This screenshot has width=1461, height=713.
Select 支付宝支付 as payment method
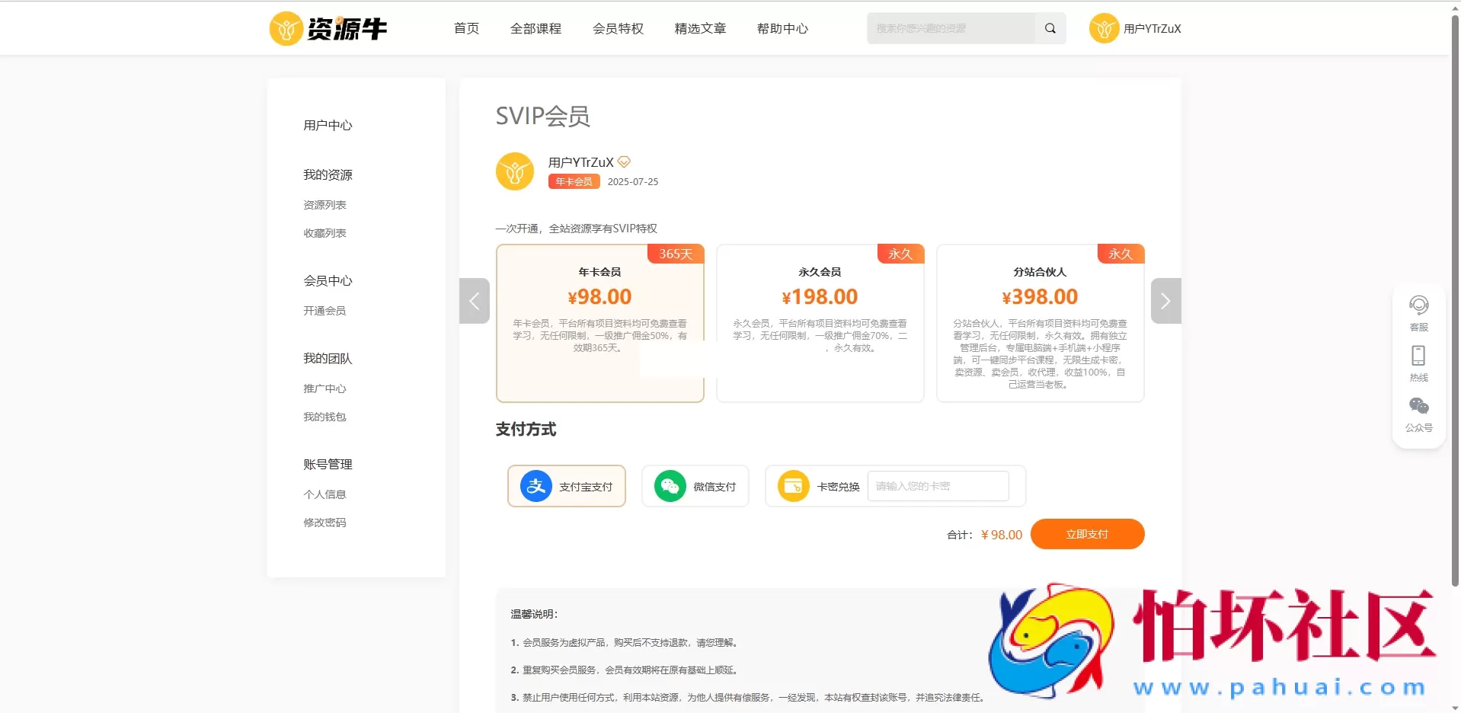[x=567, y=486]
